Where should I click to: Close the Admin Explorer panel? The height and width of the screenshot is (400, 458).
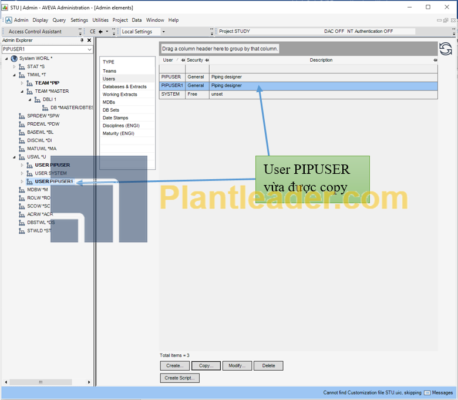pyautogui.click(x=89, y=41)
